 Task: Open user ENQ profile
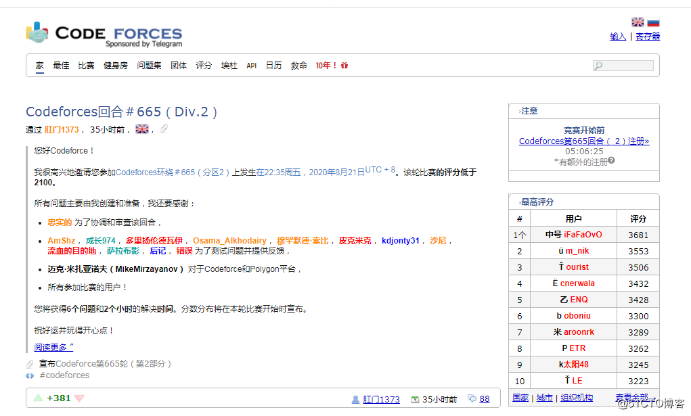click(x=579, y=300)
